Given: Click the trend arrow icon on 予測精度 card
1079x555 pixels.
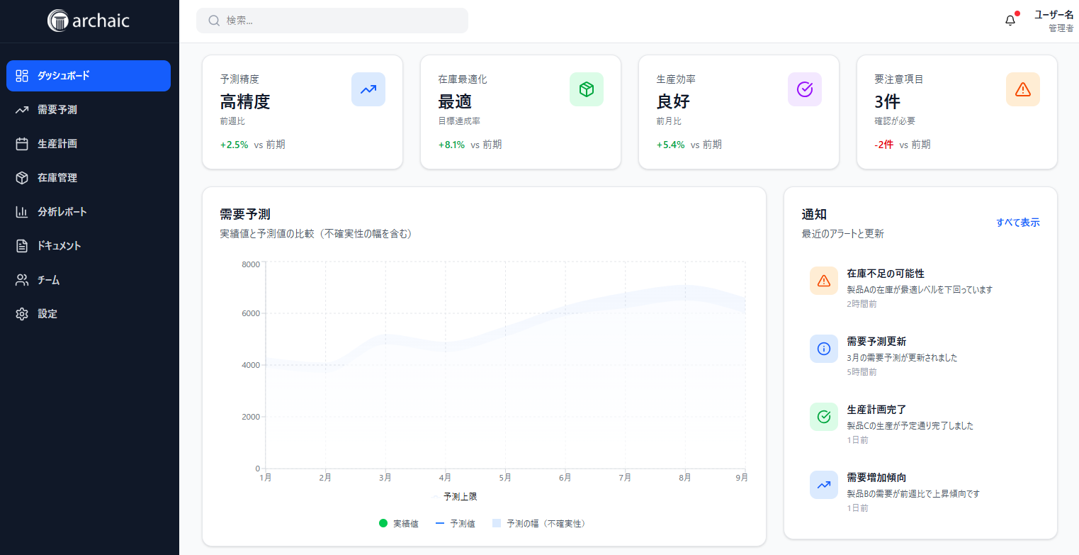Looking at the screenshot, I should click(368, 89).
